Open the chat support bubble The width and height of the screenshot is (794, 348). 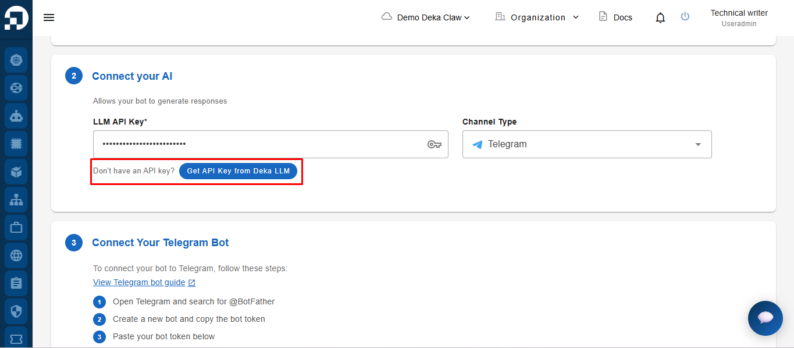(x=765, y=318)
